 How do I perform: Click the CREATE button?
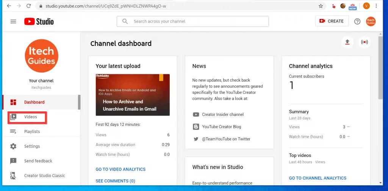[332, 21]
